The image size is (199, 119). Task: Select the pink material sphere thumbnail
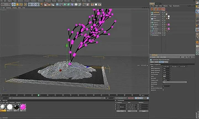point(23,107)
